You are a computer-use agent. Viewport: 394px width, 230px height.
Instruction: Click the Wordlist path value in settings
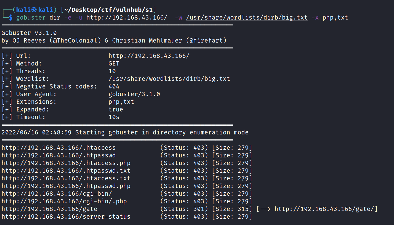click(169, 79)
